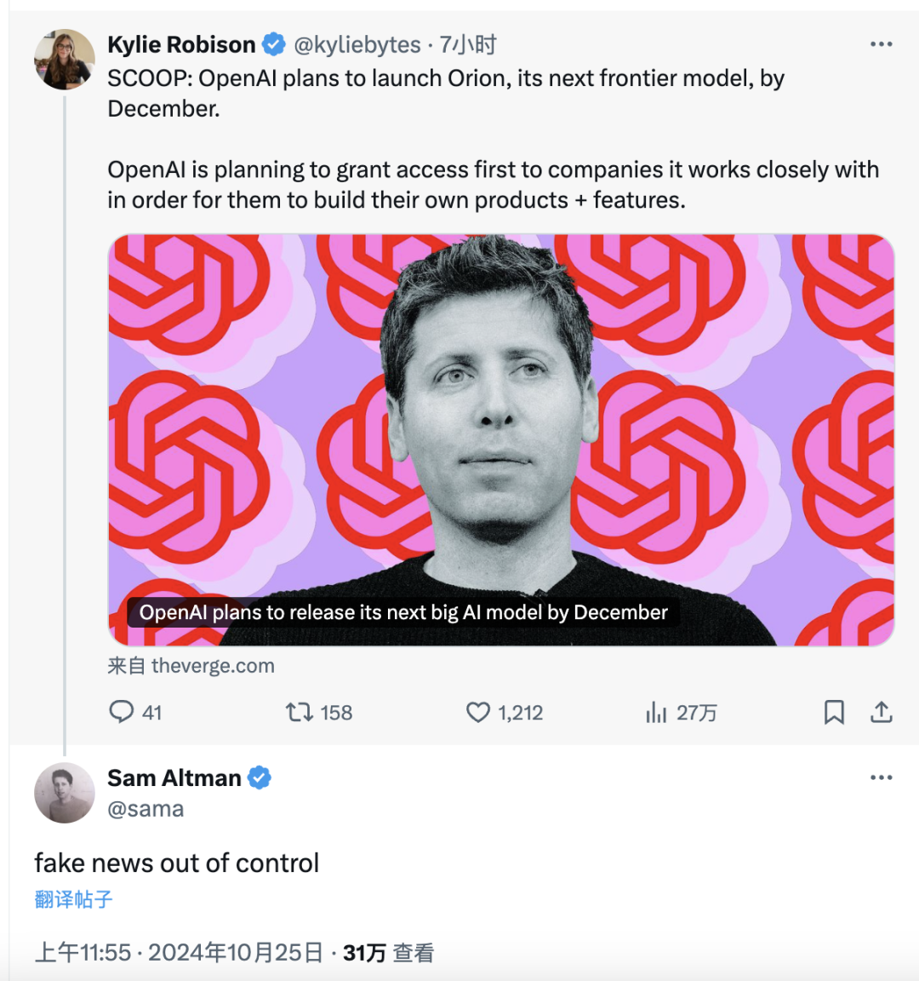919x981 pixels.
Task: Click Sam Altman's profile avatar
Action: coord(65,793)
